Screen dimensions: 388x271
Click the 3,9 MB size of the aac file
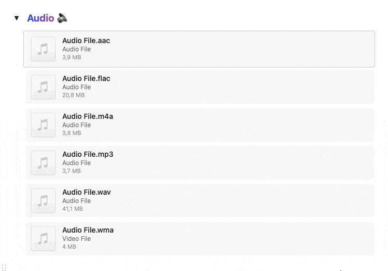[72, 57]
